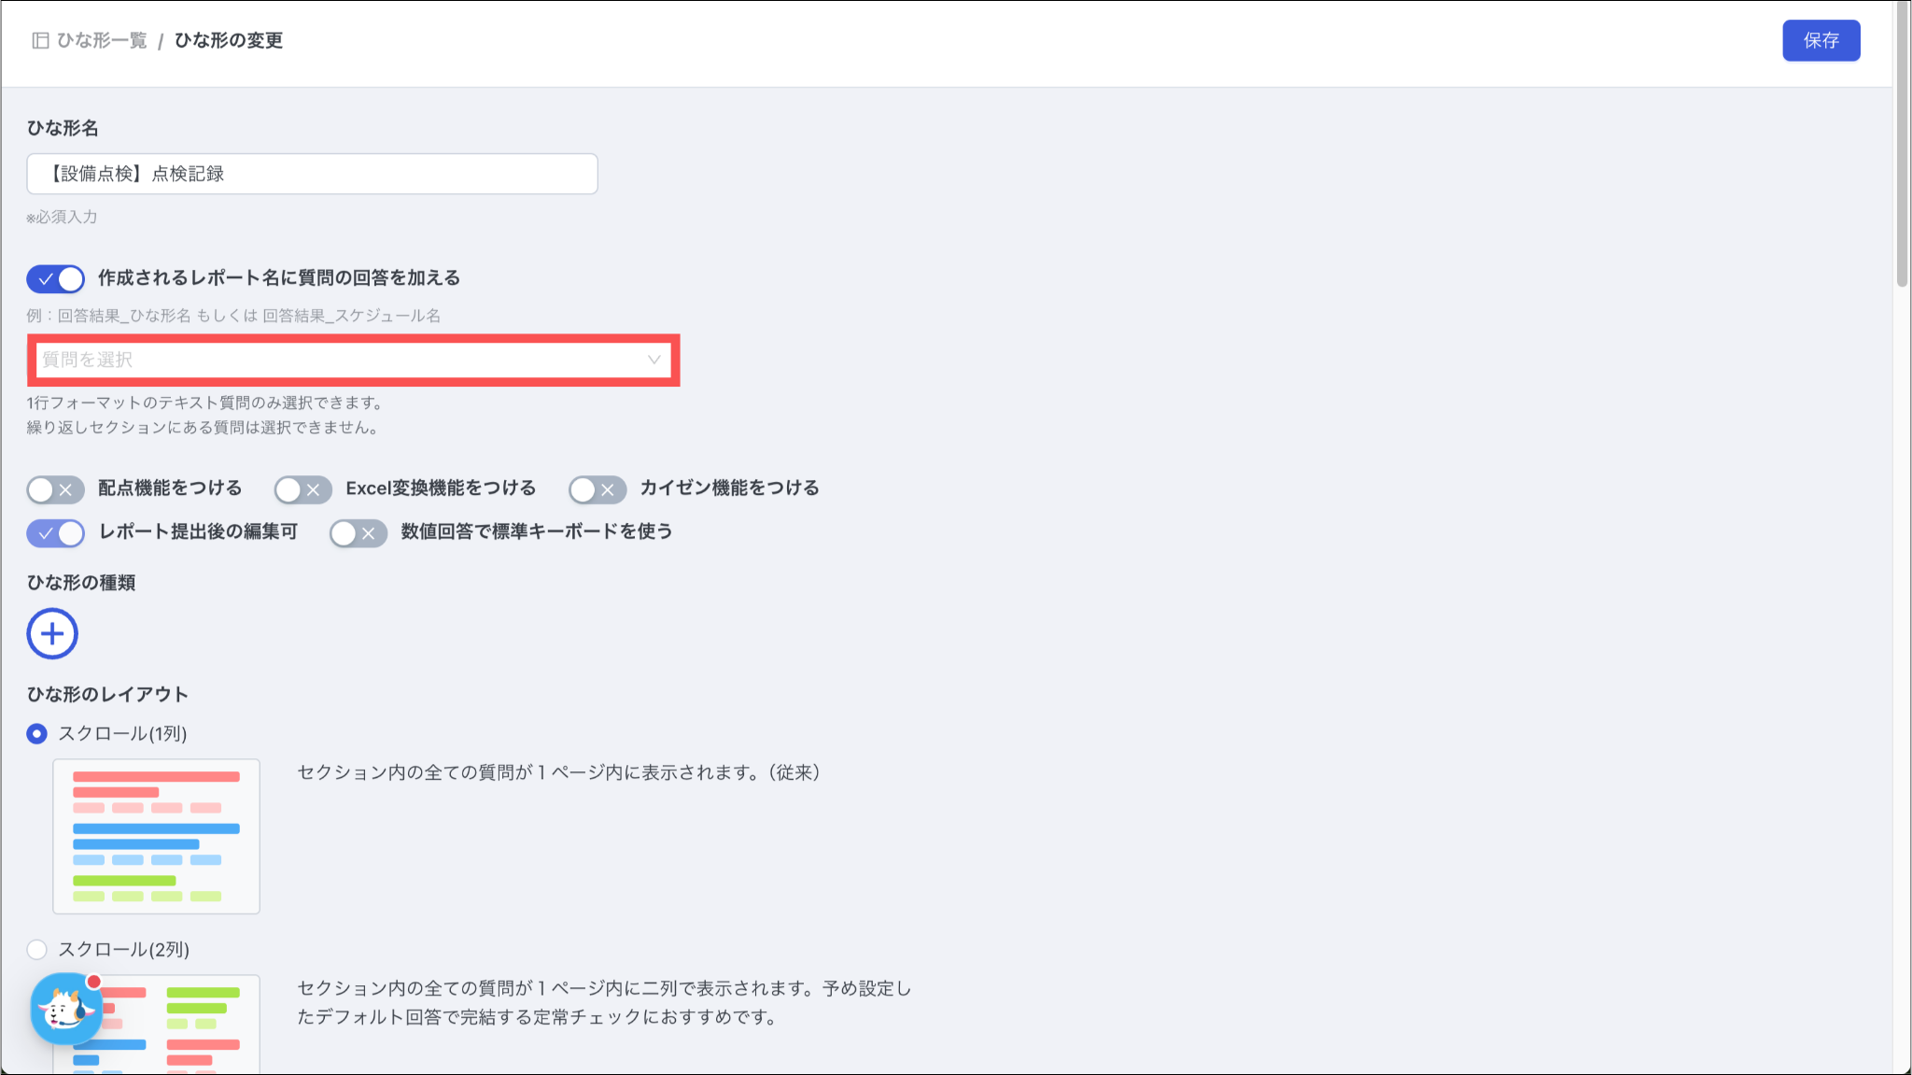Screen dimensions: 1912x1075
Task: Select スクロール(2列) layout radio button
Action: (x=36, y=950)
